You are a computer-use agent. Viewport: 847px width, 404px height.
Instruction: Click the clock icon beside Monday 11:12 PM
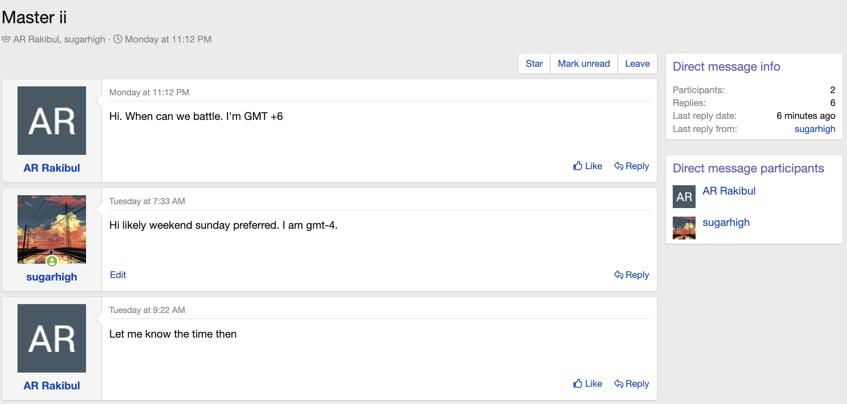pos(118,39)
